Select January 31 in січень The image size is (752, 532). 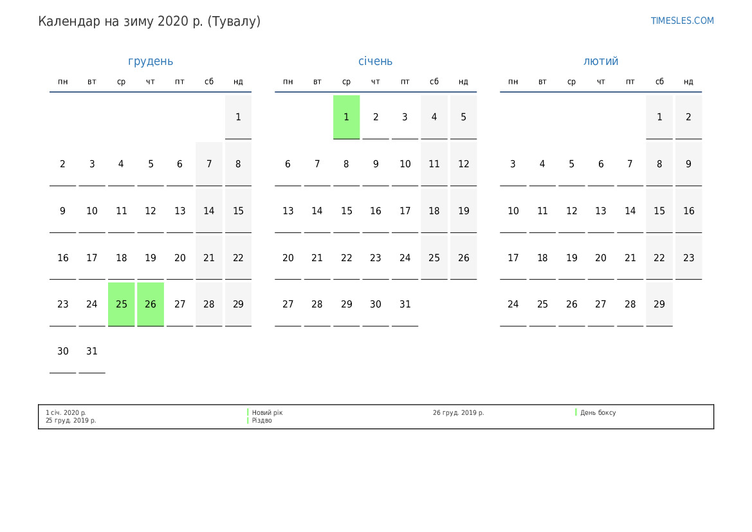[x=405, y=304]
